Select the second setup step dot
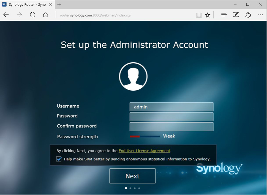267x195 pixels. pyautogui.click(x=130, y=188)
